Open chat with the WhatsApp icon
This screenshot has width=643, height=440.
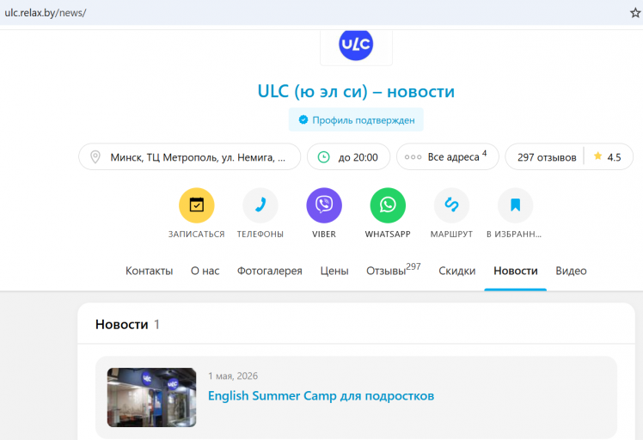coord(388,205)
